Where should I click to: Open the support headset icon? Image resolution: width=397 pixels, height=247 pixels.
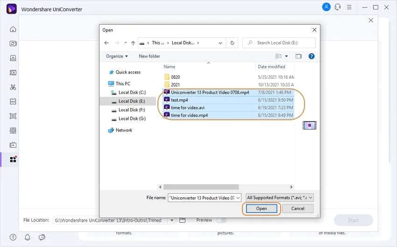[x=338, y=7]
